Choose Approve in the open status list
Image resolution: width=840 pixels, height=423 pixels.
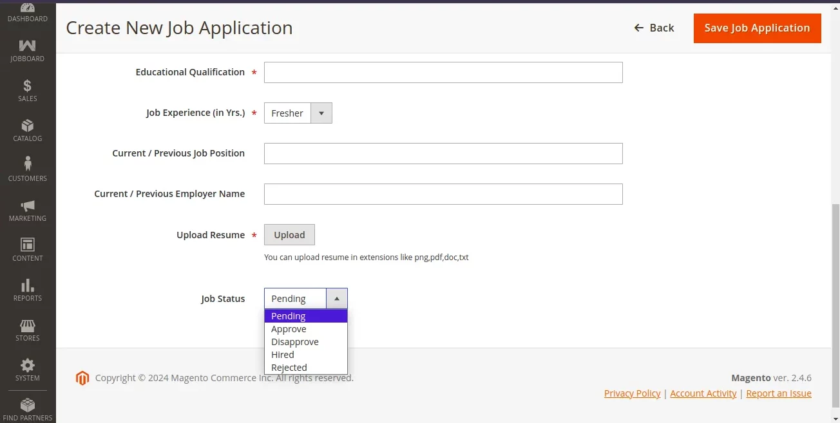289,328
